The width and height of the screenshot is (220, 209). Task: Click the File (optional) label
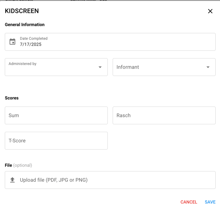(18, 165)
